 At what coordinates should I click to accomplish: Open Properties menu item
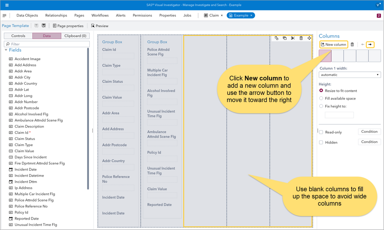167,15
